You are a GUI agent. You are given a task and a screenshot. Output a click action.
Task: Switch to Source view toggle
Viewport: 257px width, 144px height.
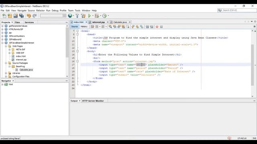click(x=74, y=26)
